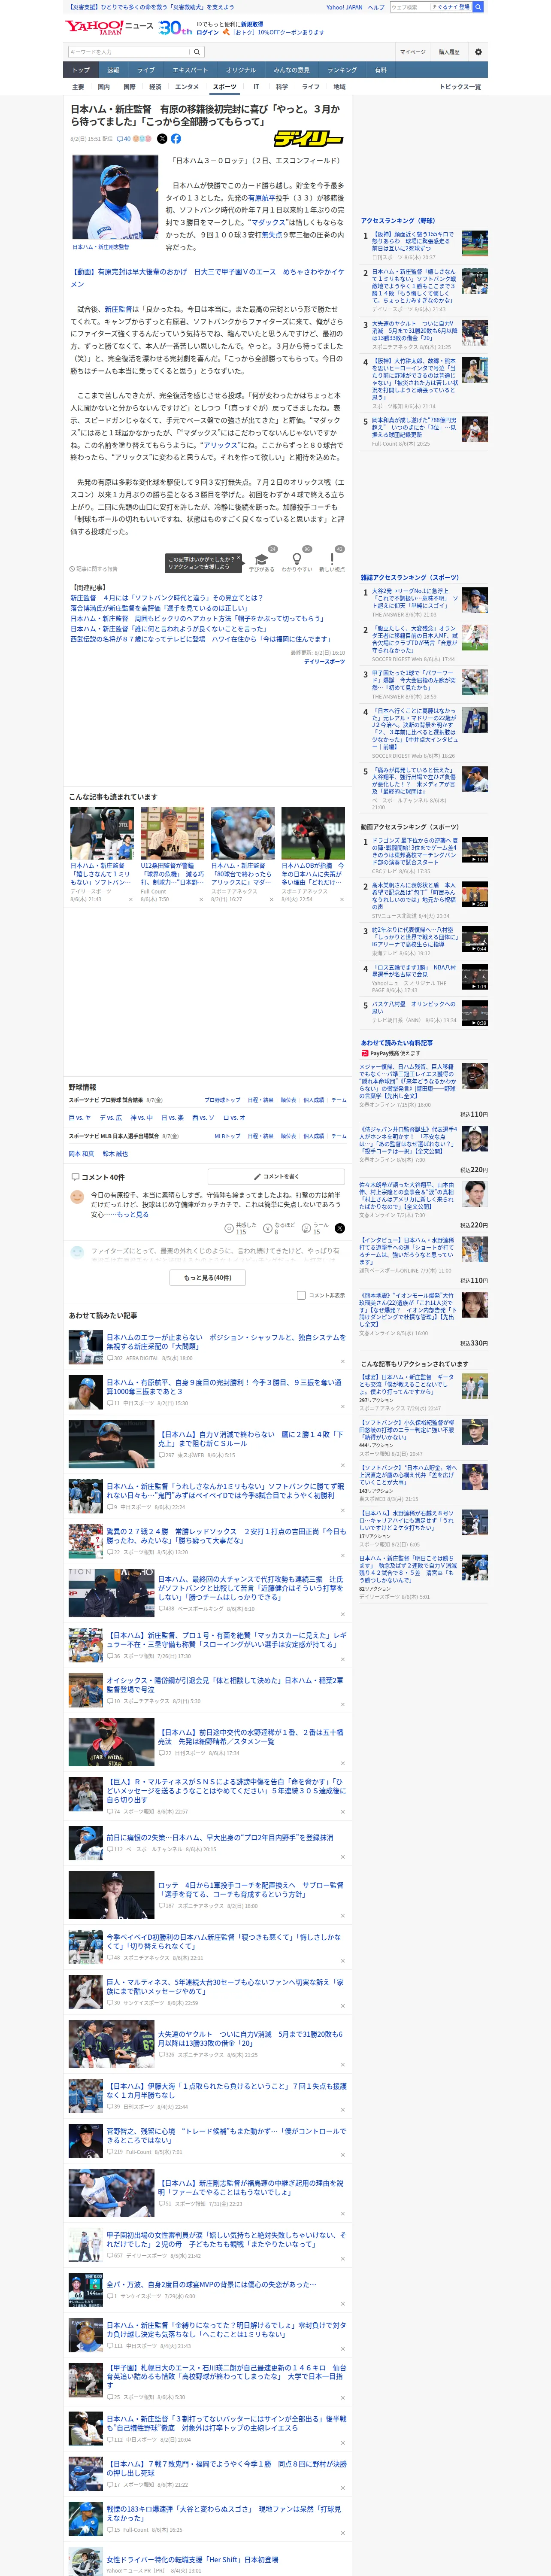The width and height of the screenshot is (551, 2576).
Task: Open the トップ navigation tab
Action: tap(81, 70)
